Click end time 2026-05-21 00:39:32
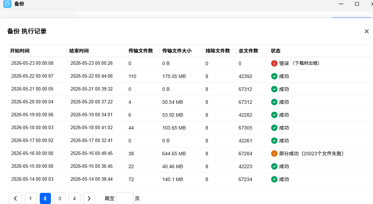Viewport: 373px width, 204px height. pyautogui.click(x=92, y=89)
